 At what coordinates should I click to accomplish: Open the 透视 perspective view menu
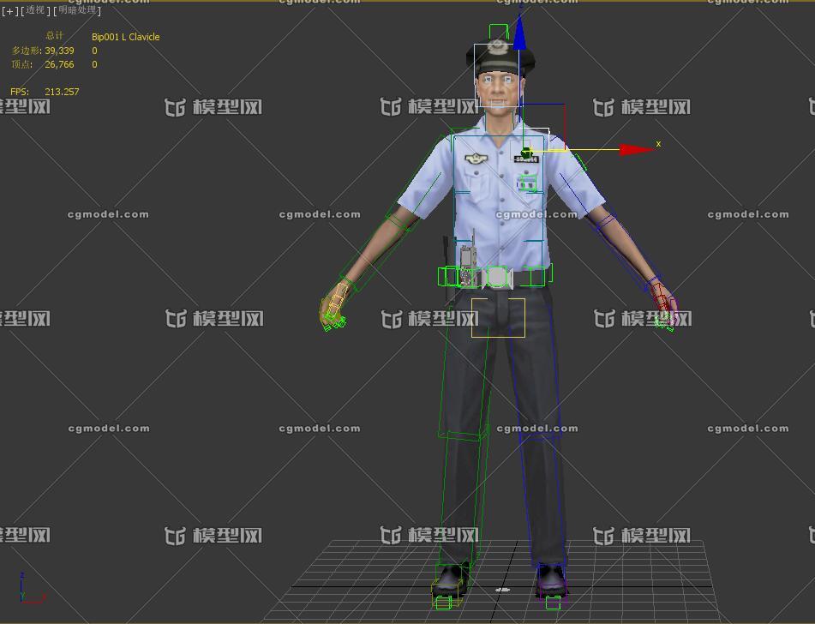(35, 11)
